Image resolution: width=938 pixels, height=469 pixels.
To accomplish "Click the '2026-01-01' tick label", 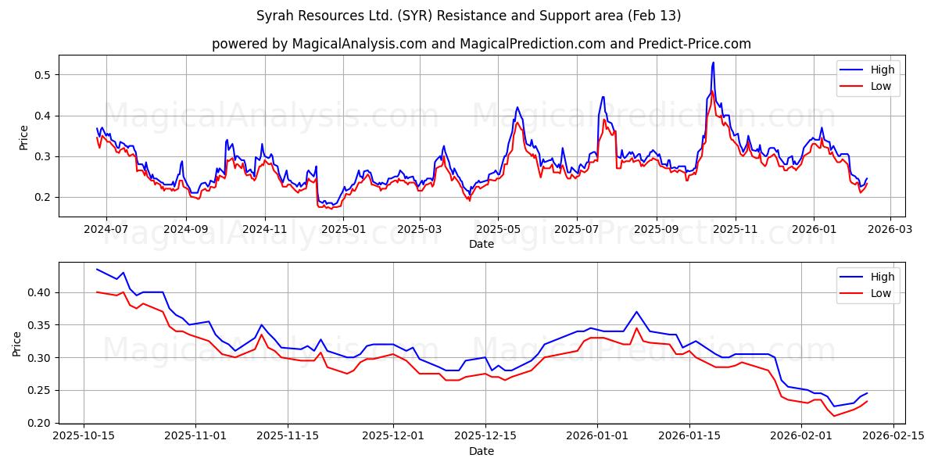I will (x=596, y=437).
